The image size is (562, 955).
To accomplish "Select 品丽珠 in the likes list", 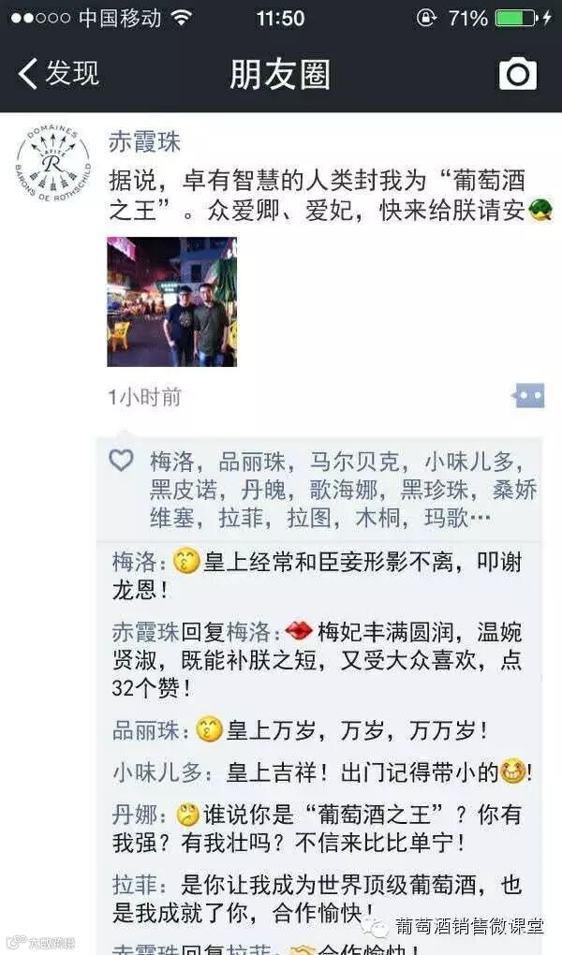I will [x=252, y=462].
